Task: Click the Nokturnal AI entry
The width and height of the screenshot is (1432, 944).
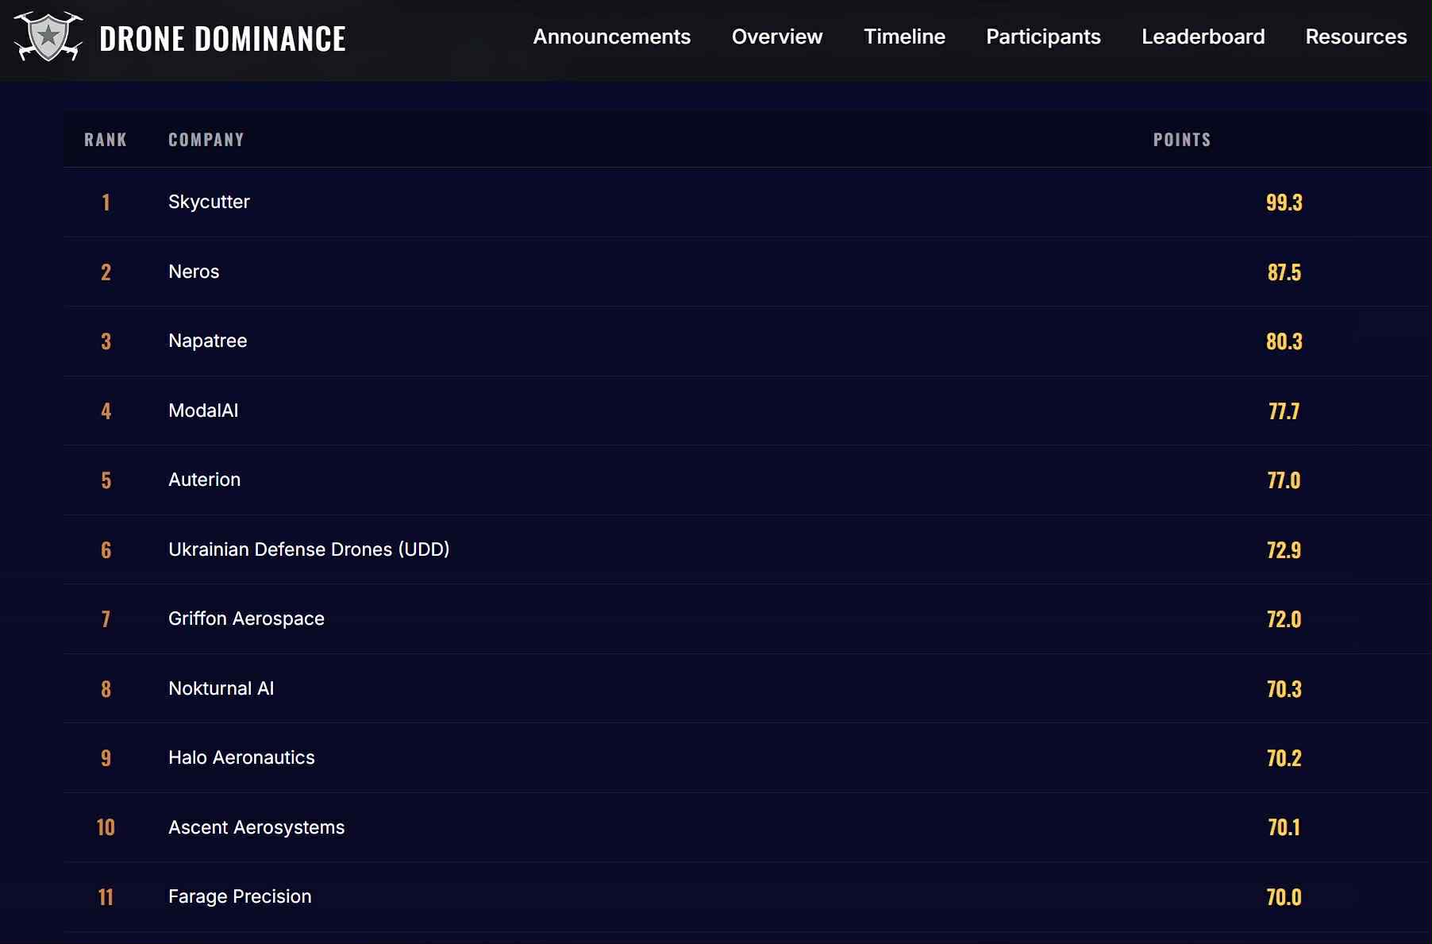Action: point(221,688)
